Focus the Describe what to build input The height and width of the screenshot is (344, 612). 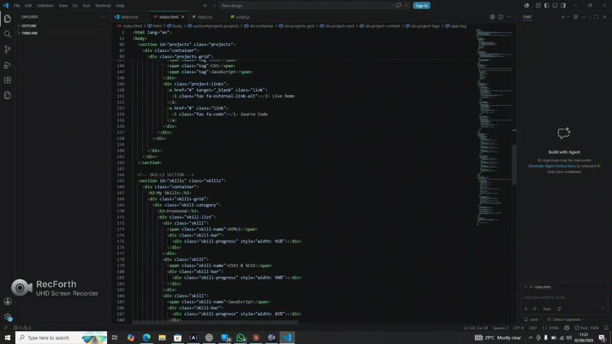pos(564,297)
